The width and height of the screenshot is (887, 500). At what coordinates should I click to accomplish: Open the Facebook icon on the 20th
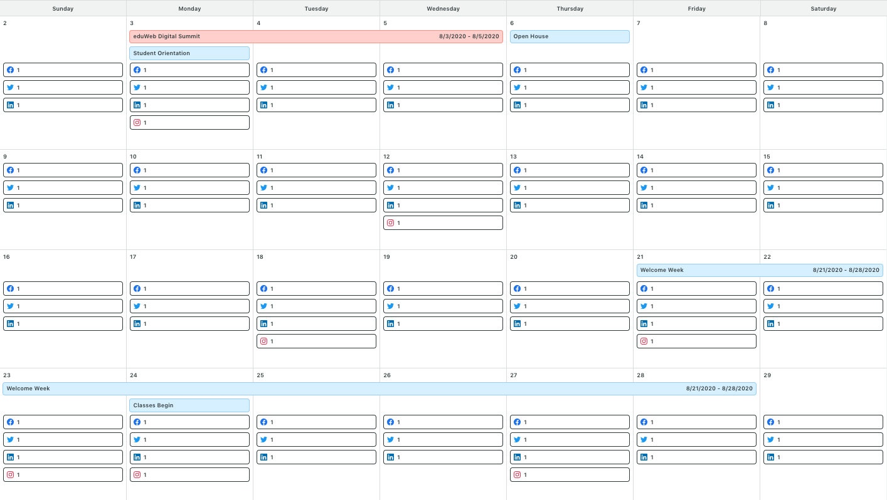pyautogui.click(x=517, y=289)
